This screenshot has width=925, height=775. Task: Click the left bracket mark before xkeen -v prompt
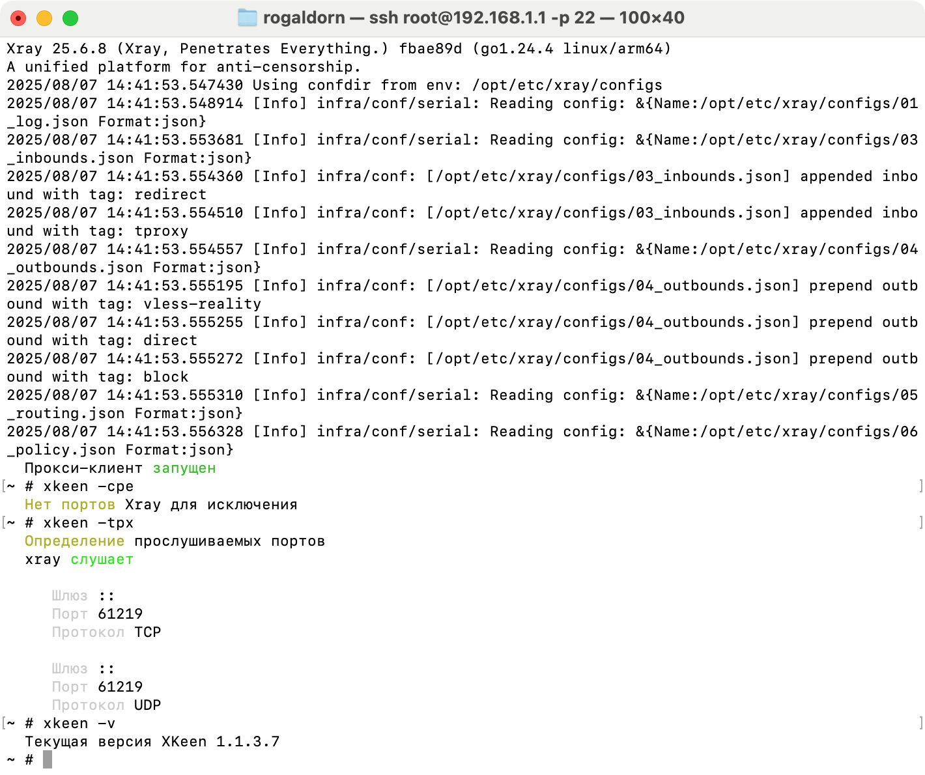(4, 724)
